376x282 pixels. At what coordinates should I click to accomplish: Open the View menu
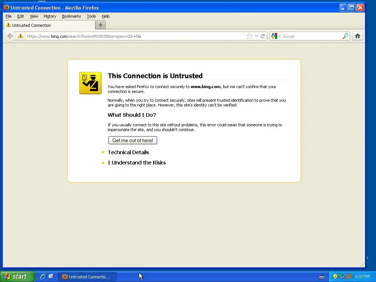click(x=34, y=16)
